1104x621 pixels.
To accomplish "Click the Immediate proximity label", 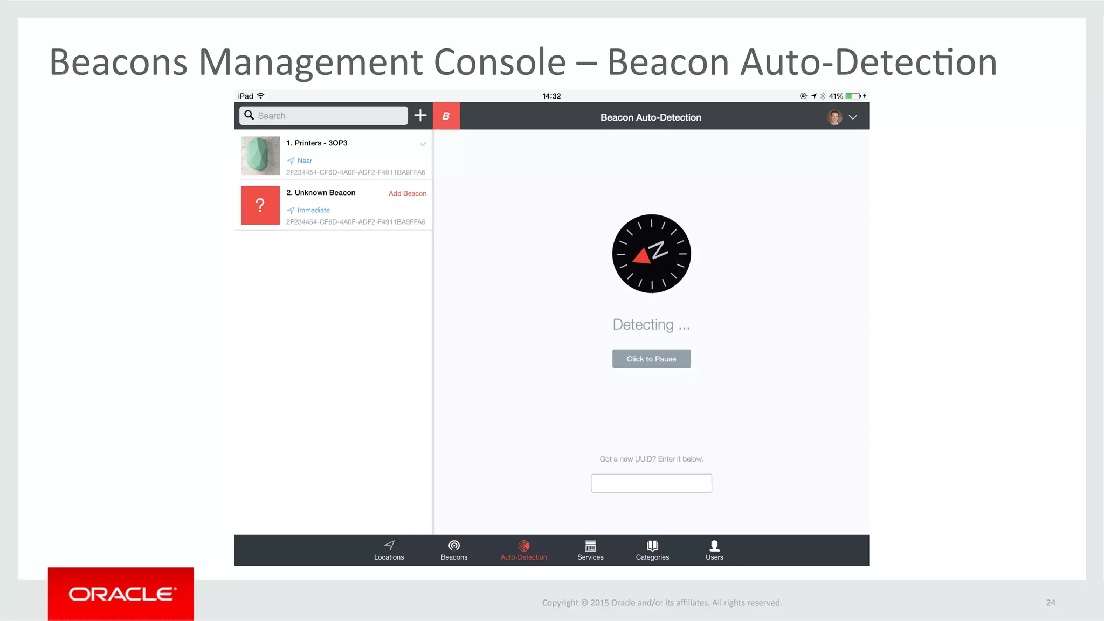I will pyautogui.click(x=313, y=210).
